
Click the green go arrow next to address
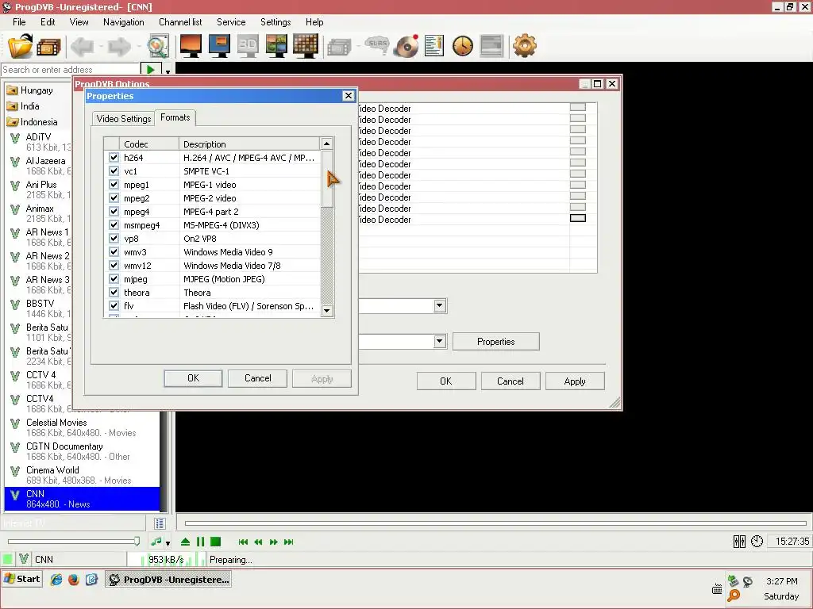point(150,70)
